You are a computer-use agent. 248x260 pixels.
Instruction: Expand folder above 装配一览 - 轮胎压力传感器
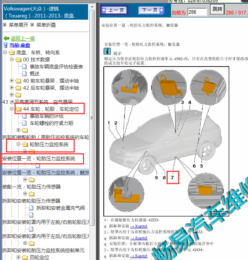(25, 179)
